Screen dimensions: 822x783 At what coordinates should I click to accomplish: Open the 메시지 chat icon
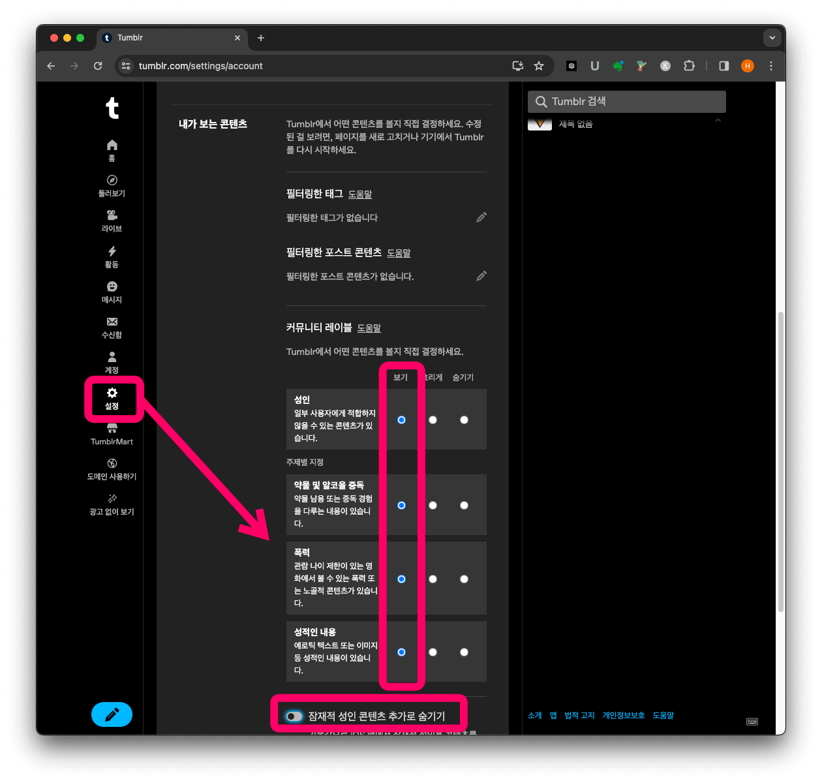click(x=112, y=286)
